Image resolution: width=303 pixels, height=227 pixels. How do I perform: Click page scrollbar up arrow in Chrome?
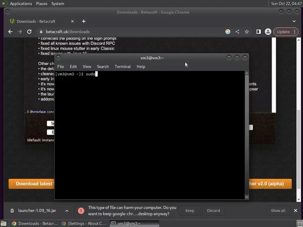coord(299,40)
